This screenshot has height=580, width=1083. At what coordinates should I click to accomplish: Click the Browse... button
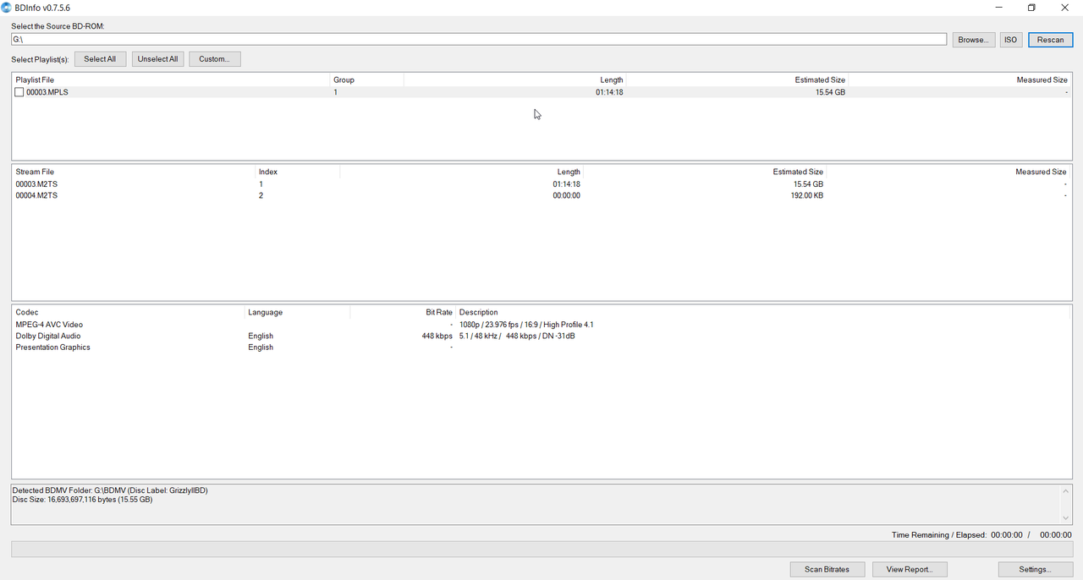pos(973,40)
